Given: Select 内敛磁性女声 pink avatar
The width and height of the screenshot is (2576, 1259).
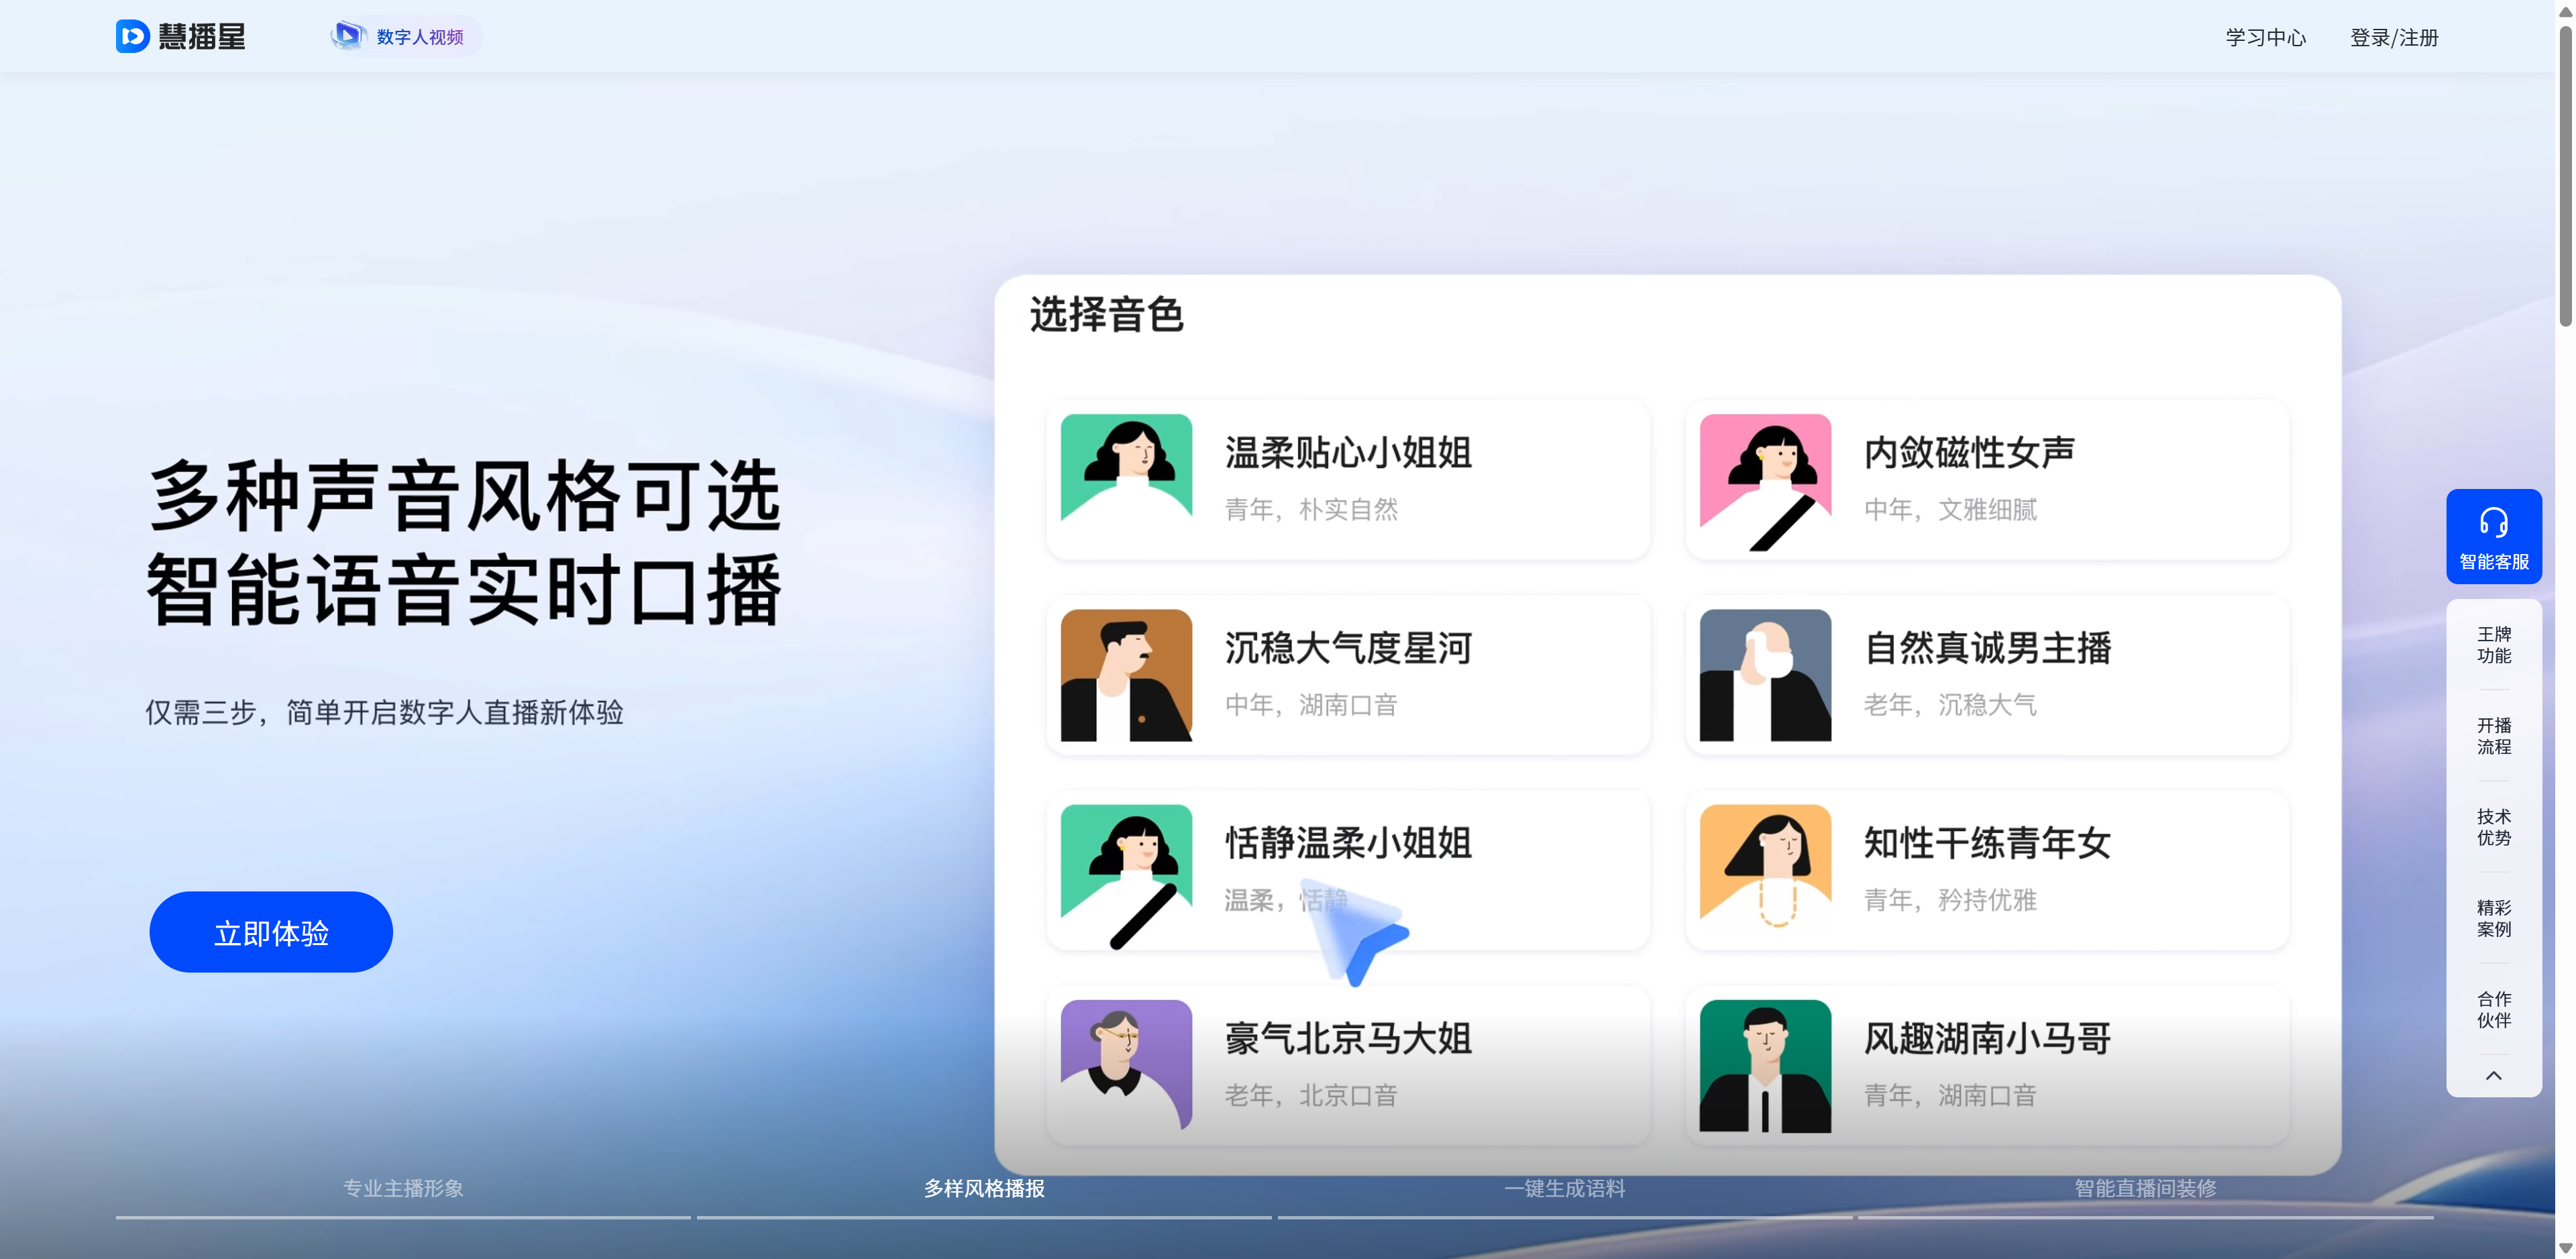Looking at the screenshot, I should click(1765, 479).
